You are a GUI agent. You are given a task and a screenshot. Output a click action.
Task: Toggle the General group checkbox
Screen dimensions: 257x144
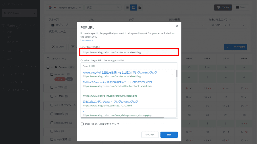(48, 67)
